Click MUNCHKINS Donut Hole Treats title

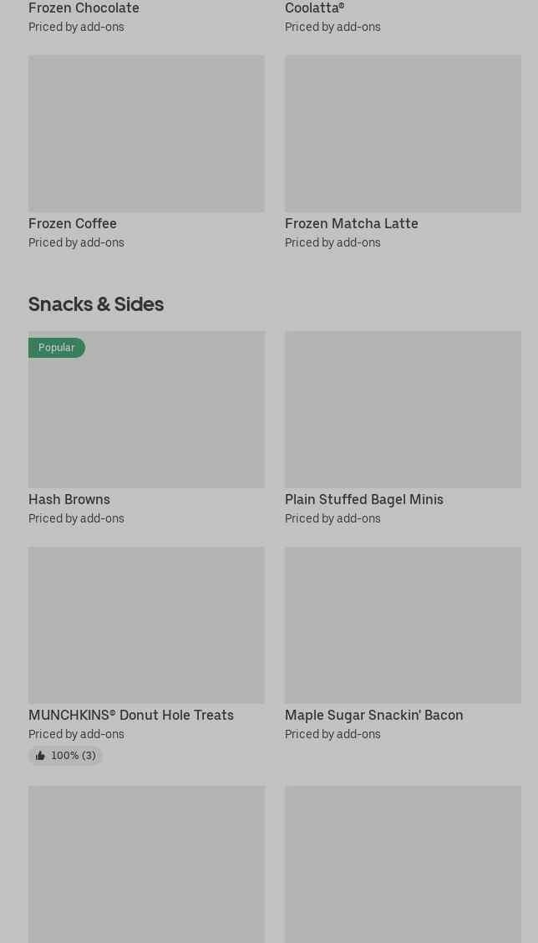(x=131, y=716)
